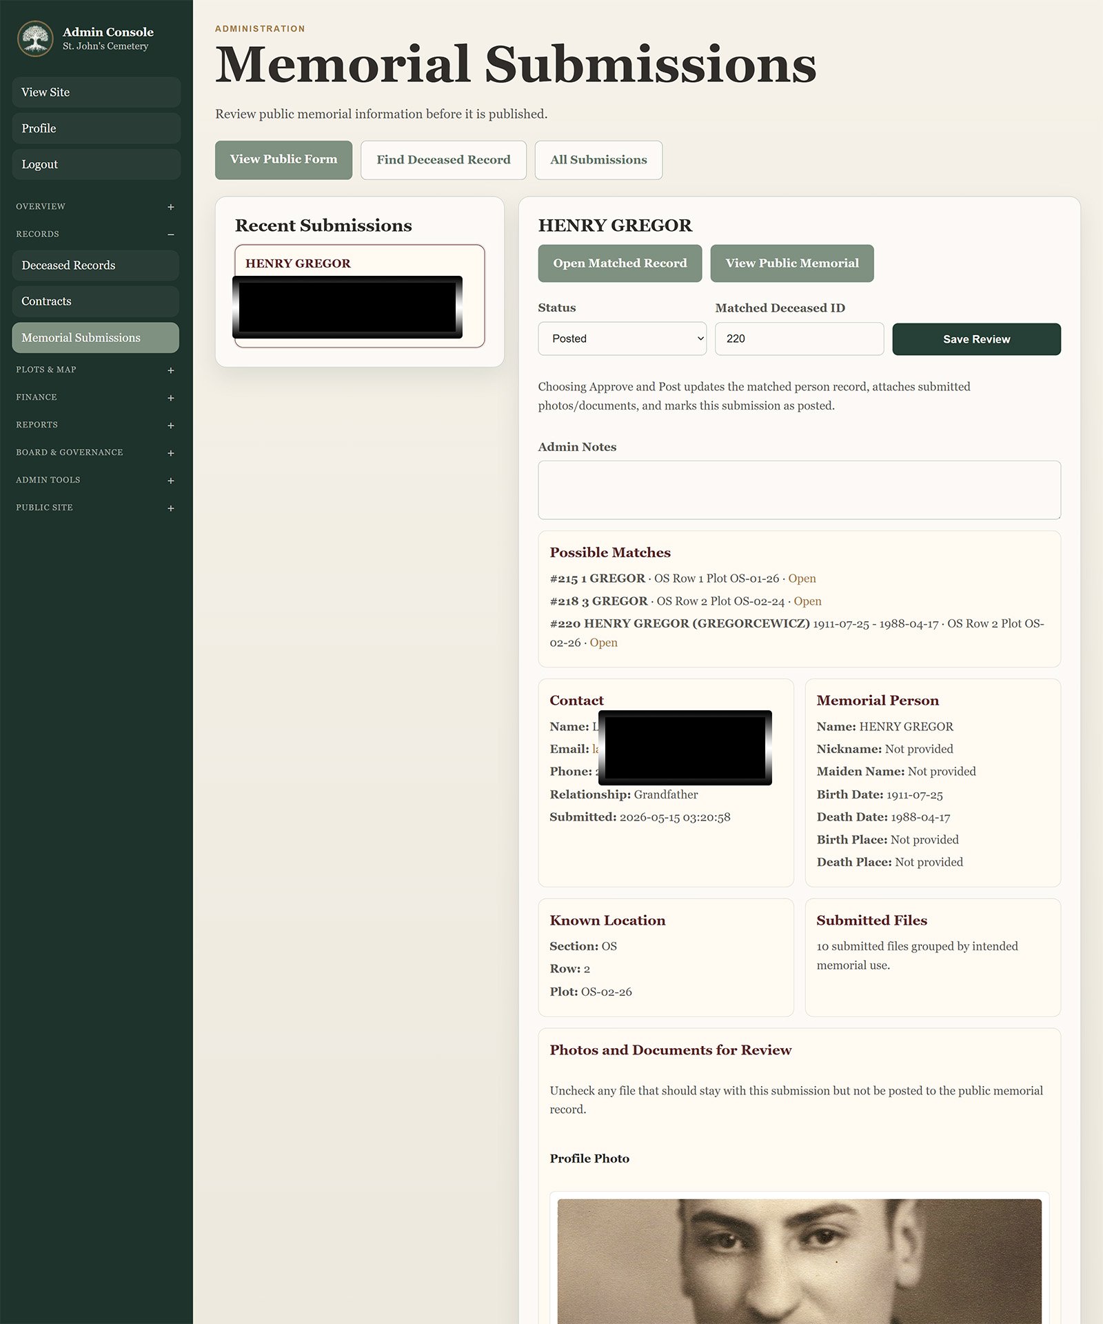Collapse the Records sidebar section
Screen dimensions: 1103x1324
click(95, 234)
